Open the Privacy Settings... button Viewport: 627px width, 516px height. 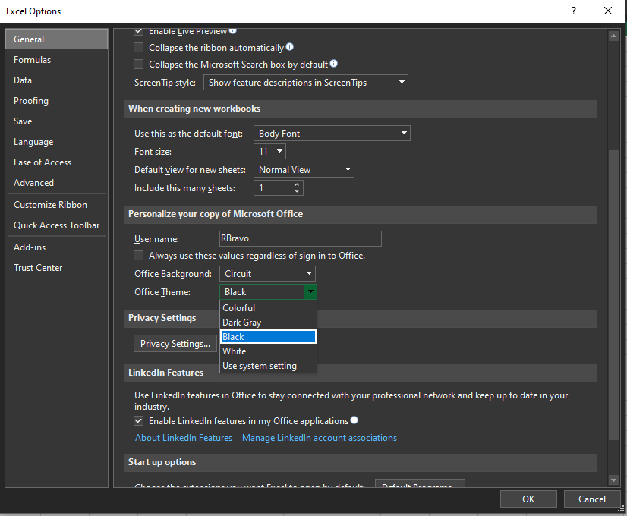[x=175, y=344]
